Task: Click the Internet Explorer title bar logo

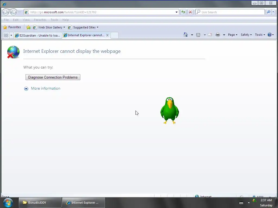Action: [x=4, y=4]
